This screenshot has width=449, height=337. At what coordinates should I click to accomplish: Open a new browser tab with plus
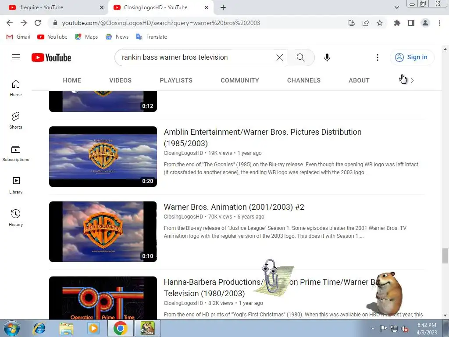click(x=223, y=7)
